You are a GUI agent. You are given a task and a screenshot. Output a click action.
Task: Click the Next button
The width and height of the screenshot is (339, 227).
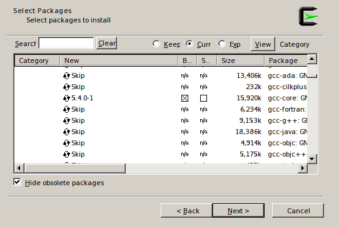tap(238, 211)
